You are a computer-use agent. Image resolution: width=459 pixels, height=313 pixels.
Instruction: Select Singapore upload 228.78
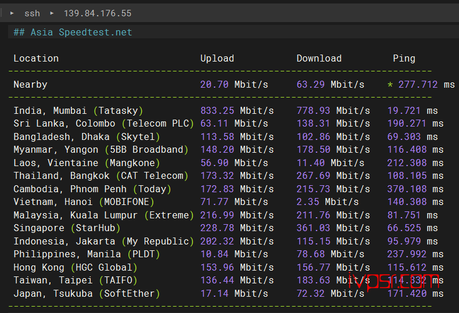217,228
